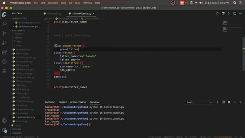Expand the mytool folder

(x=18, y=34)
